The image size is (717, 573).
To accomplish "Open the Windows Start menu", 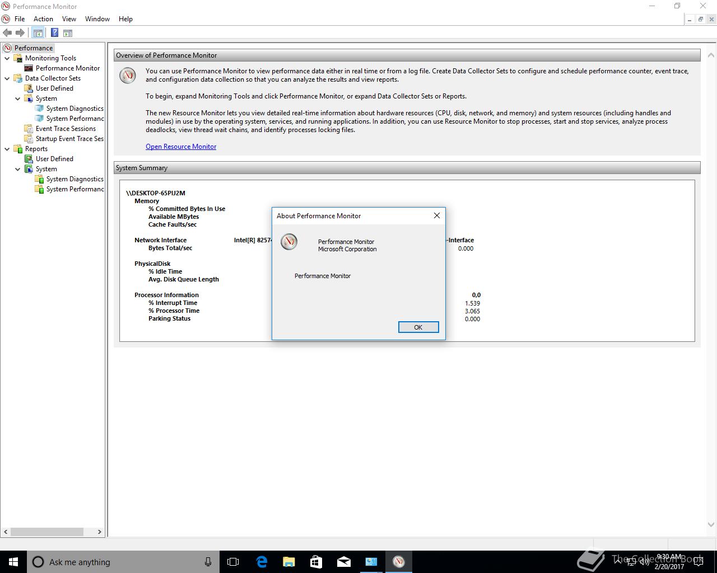I will pyautogui.click(x=13, y=562).
